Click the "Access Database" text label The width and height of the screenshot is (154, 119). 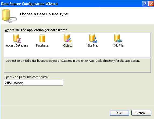click(17, 45)
